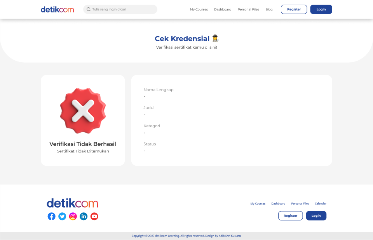Image resolution: width=373 pixels, height=240 pixels.
Task: Open the Twitter social icon
Action: coord(62,216)
